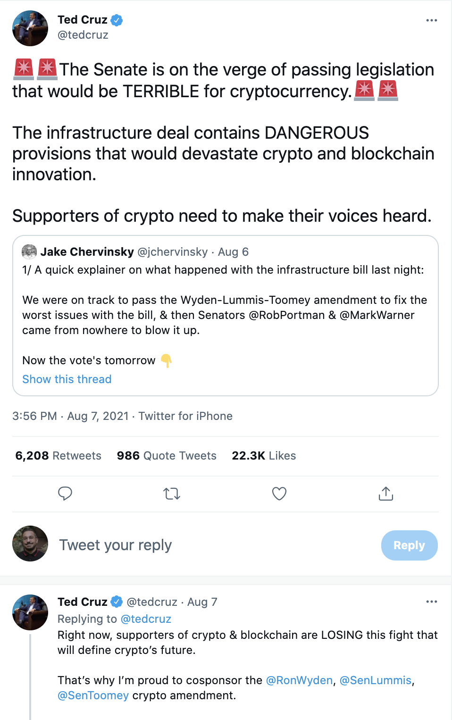
Task: Like the tweet with heart icon
Action: [x=279, y=494]
